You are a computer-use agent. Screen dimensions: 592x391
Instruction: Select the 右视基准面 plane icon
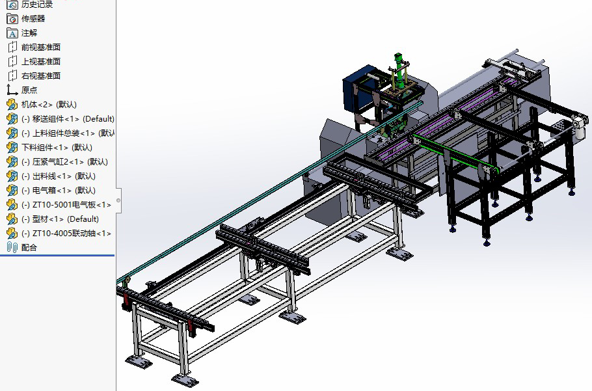click(12, 76)
